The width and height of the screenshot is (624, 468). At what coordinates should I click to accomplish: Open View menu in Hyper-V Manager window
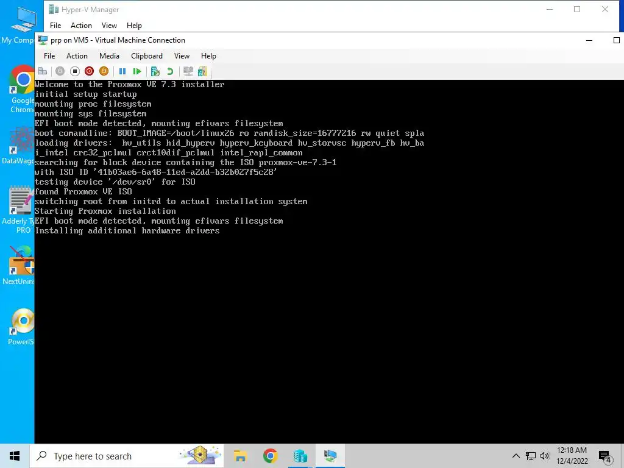pyautogui.click(x=109, y=26)
